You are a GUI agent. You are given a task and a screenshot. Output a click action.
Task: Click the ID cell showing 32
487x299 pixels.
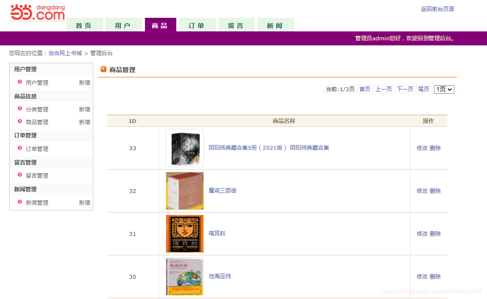coord(133,191)
